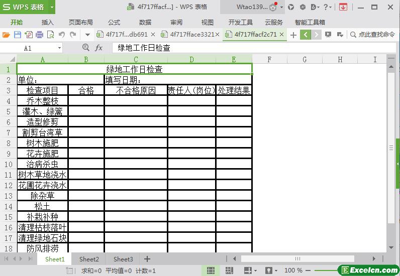Go to previous document tab arrow
Viewport: 400px width, 276px height.
pos(306,35)
